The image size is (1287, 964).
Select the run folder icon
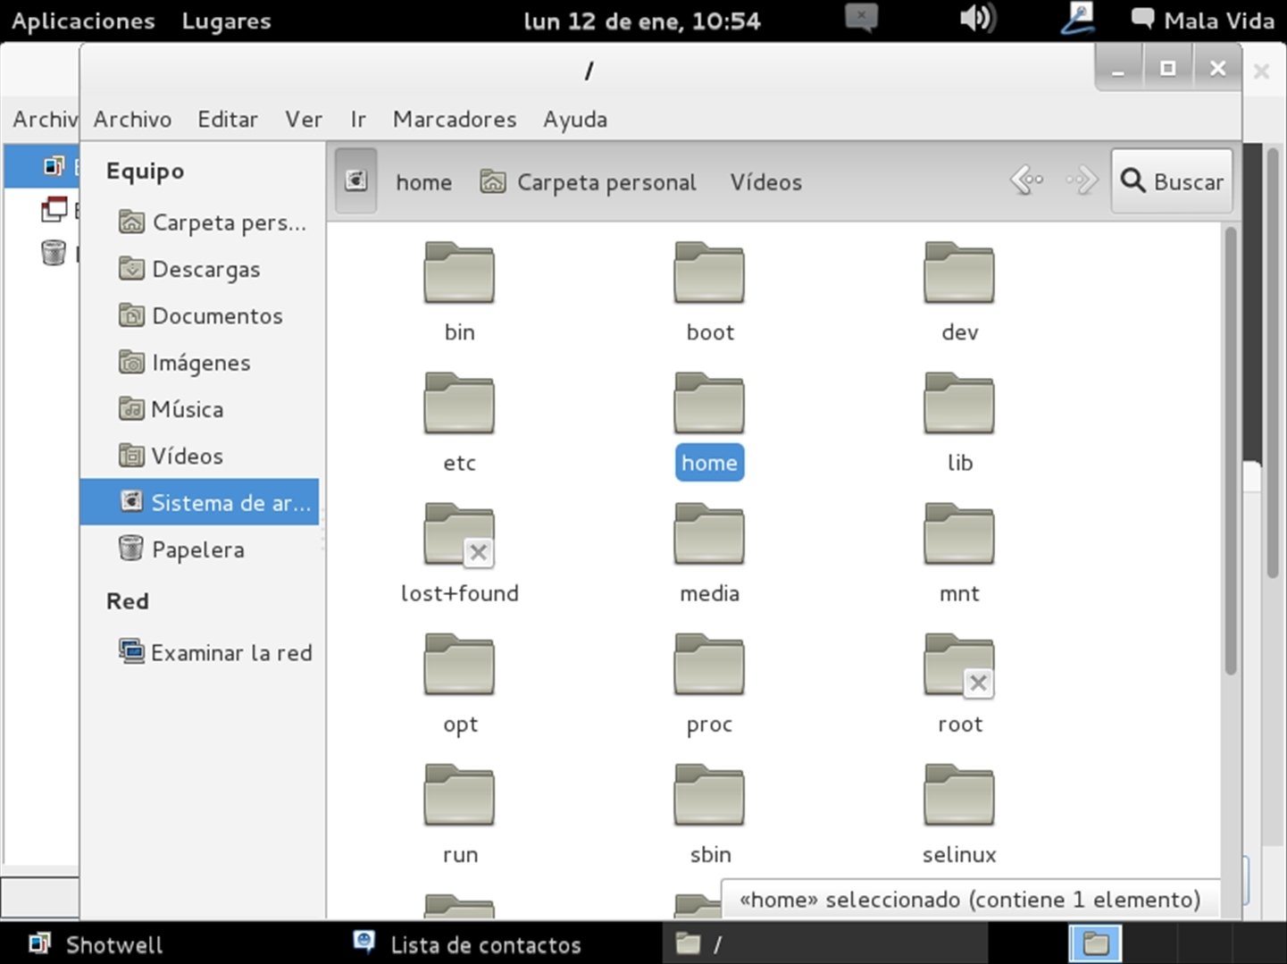pyautogui.click(x=459, y=795)
